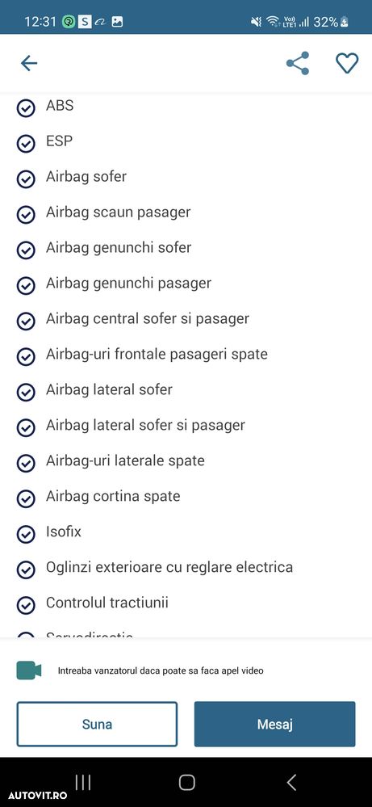The height and width of the screenshot is (807, 372).
Task: Tap the check mark beside ESP
Action: click(26, 144)
